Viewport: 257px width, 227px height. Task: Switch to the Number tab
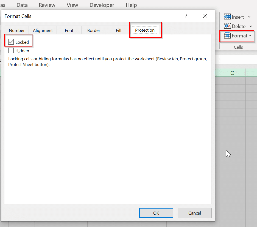[16, 30]
